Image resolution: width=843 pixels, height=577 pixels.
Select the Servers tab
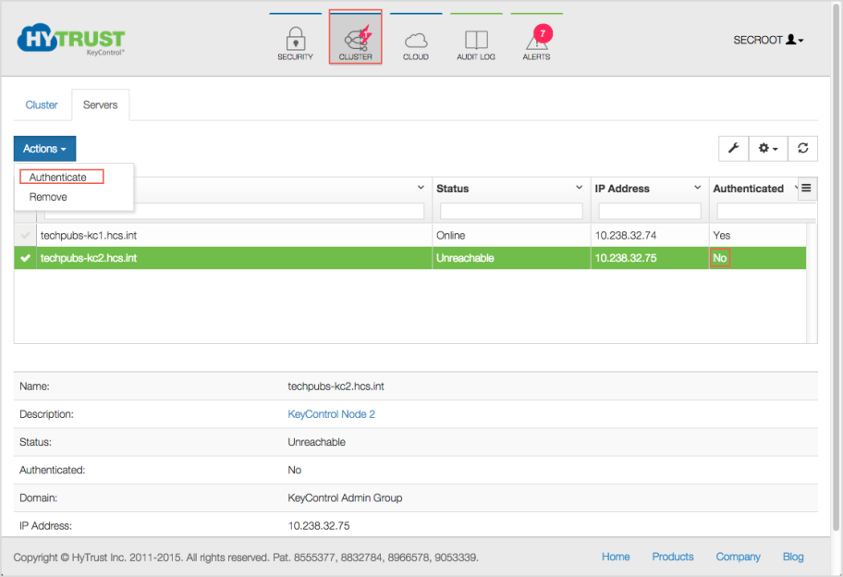100,104
